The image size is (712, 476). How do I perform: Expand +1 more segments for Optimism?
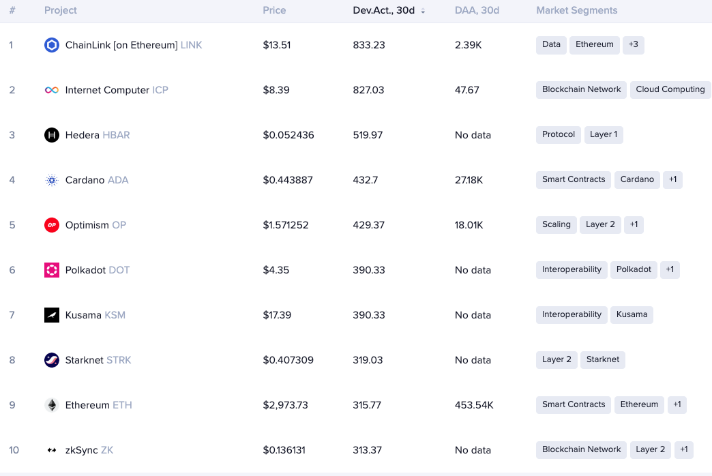click(634, 224)
